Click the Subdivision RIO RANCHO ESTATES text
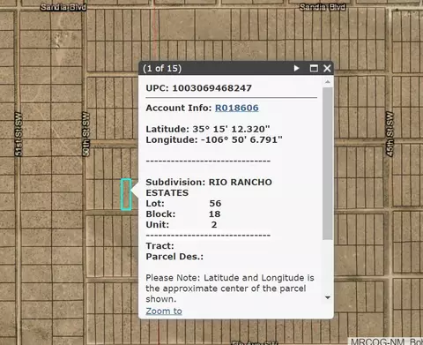 [209, 187]
